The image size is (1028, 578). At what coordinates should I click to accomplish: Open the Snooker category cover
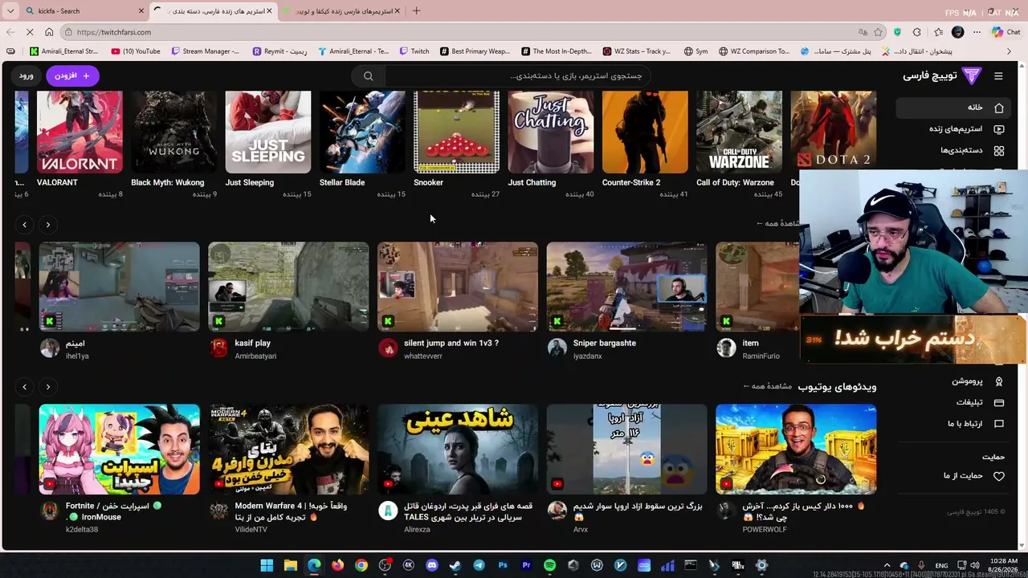tap(456, 132)
